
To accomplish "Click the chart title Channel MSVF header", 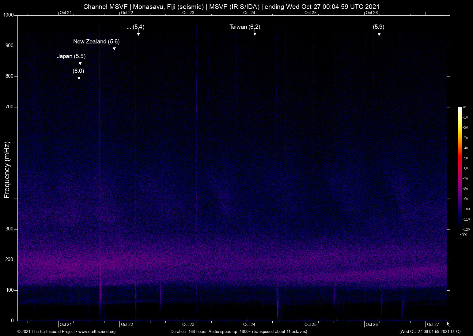I will click(231, 6).
